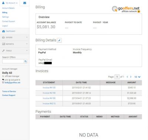Sort invoices by Amount column header
This screenshot has width=148, height=140.
(x=132, y=83)
